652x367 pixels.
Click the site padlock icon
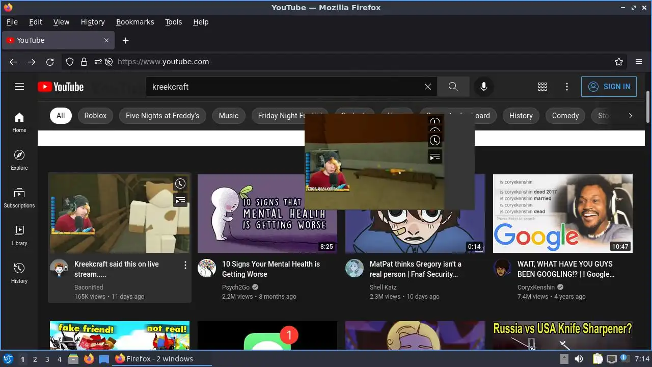tap(84, 62)
